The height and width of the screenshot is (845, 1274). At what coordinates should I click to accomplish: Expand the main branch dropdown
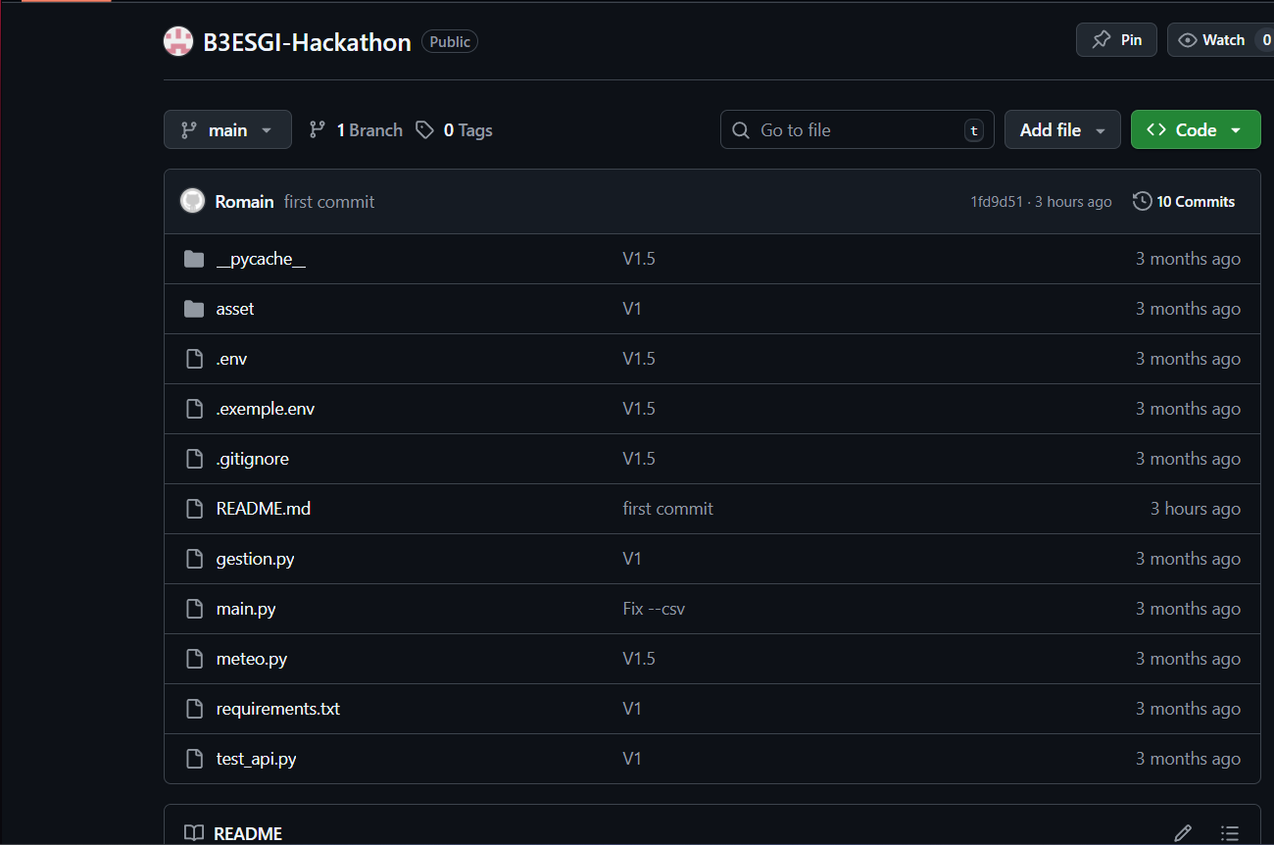point(227,129)
